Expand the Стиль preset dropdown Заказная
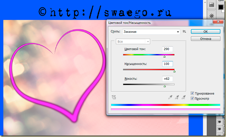 tap(151, 32)
